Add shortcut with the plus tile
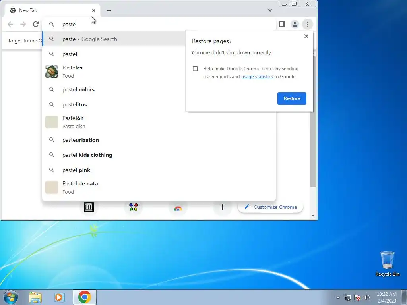Image resolution: width=407 pixels, height=305 pixels. pyautogui.click(x=223, y=207)
